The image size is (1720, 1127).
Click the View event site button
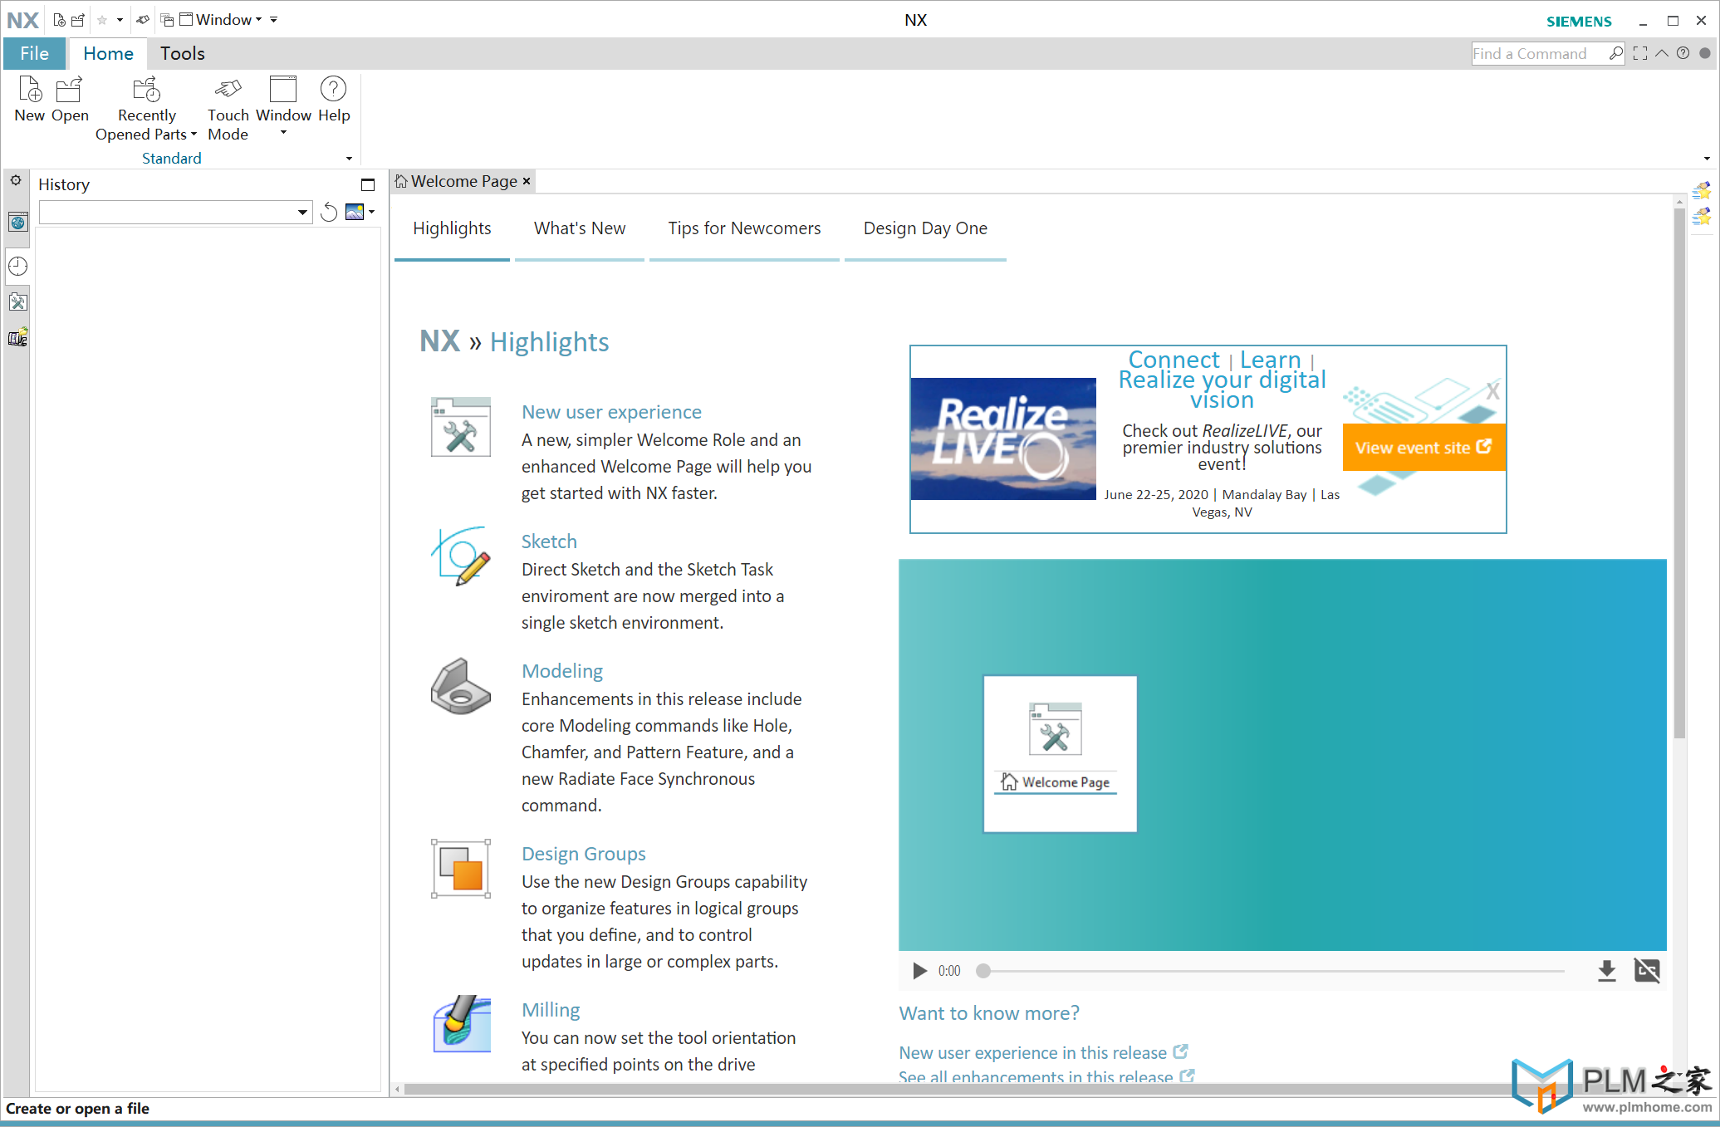1424,448
